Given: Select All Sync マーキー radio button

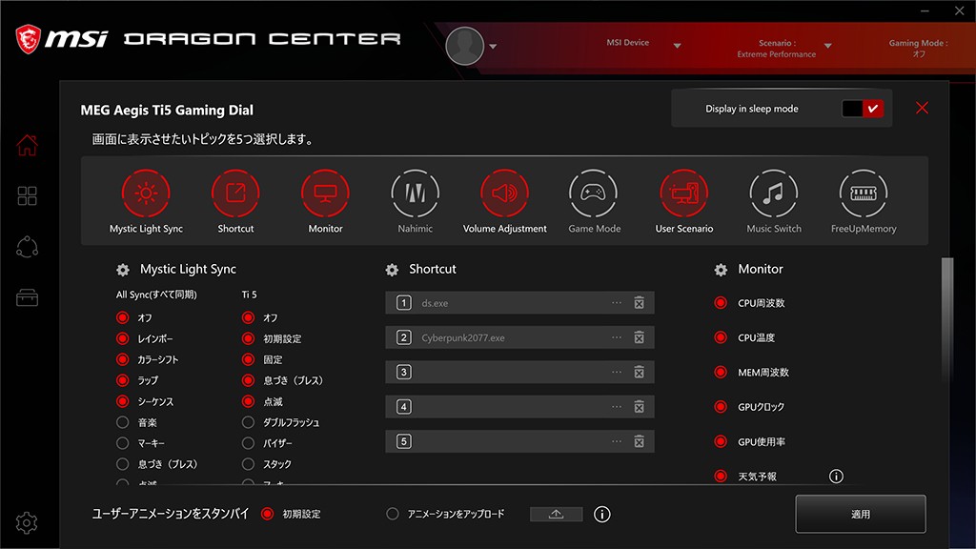Looking at the screenshot, I should 123,443.
